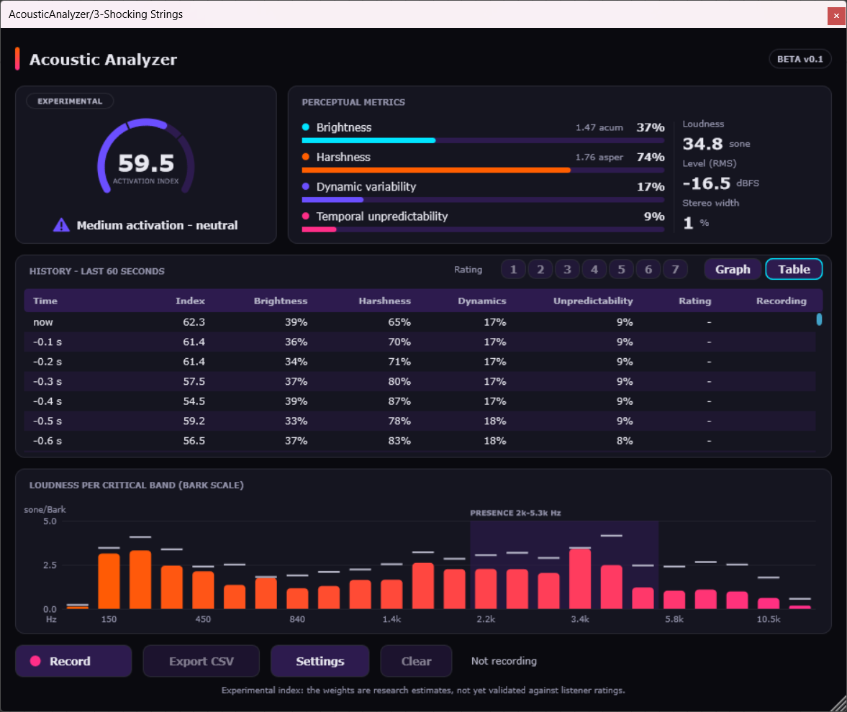Click the Index column header

point(190,301)
